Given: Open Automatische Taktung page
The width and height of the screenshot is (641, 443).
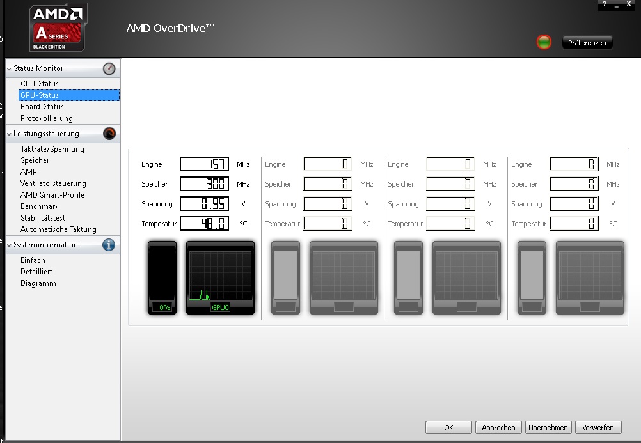Looking at the screenshot, I should [x=58, y=229].
